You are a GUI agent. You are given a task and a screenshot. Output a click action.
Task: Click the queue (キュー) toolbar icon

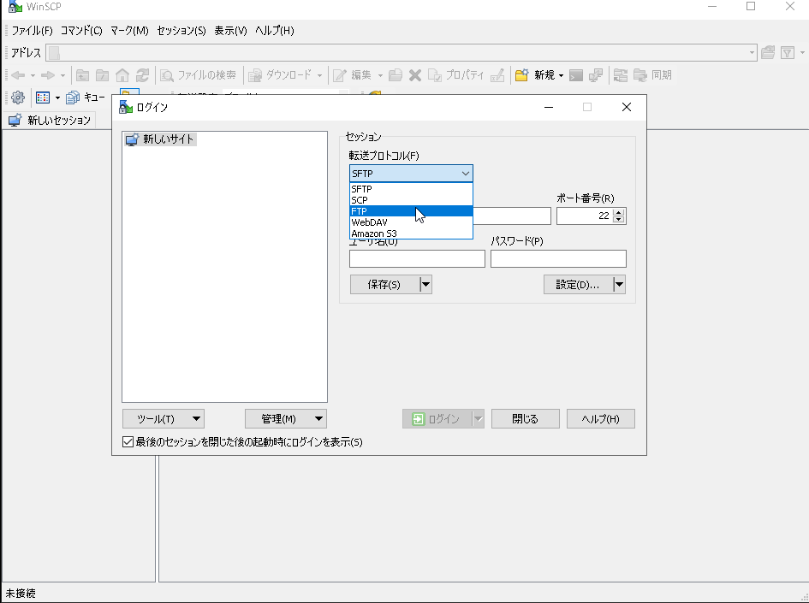pos(74,98)
